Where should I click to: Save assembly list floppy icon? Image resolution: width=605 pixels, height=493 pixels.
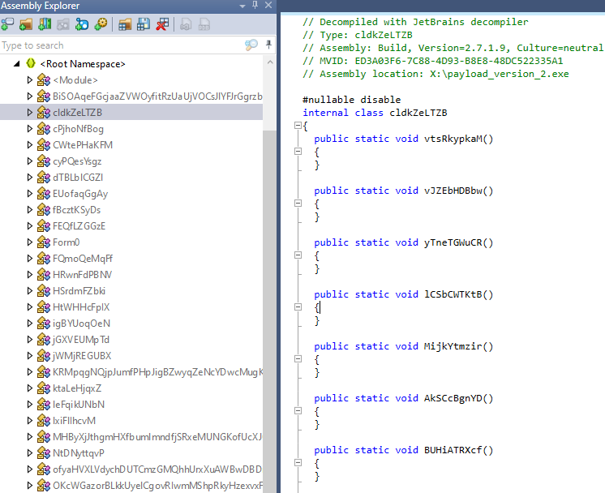pos(144,24)
